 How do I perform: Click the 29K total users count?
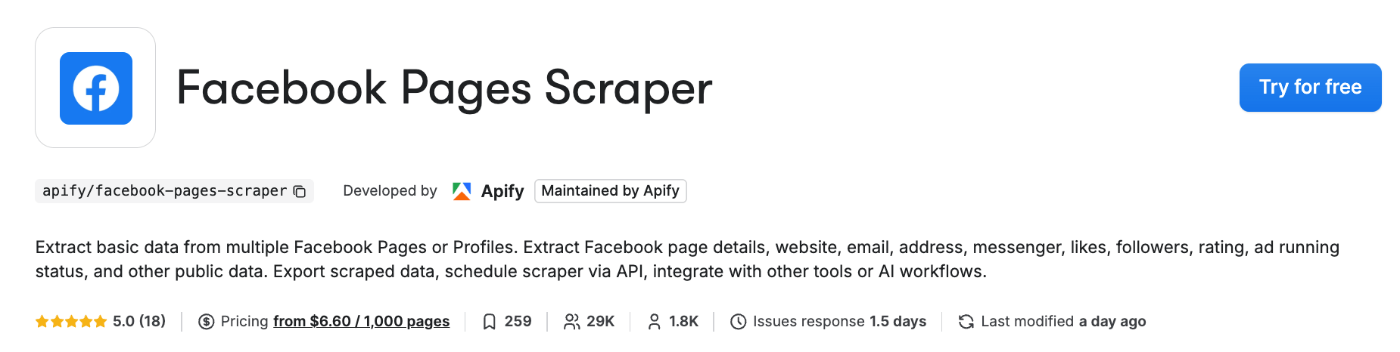pos(600,322)
